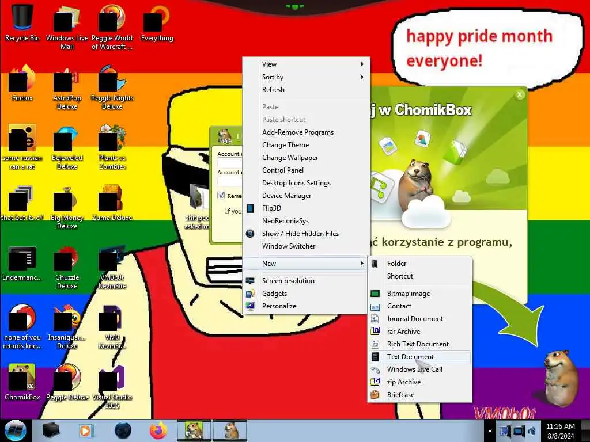Viewport: 590px width, 442px height.
Task: Open Gadgets from context menu
Action: tap(305, 294)
